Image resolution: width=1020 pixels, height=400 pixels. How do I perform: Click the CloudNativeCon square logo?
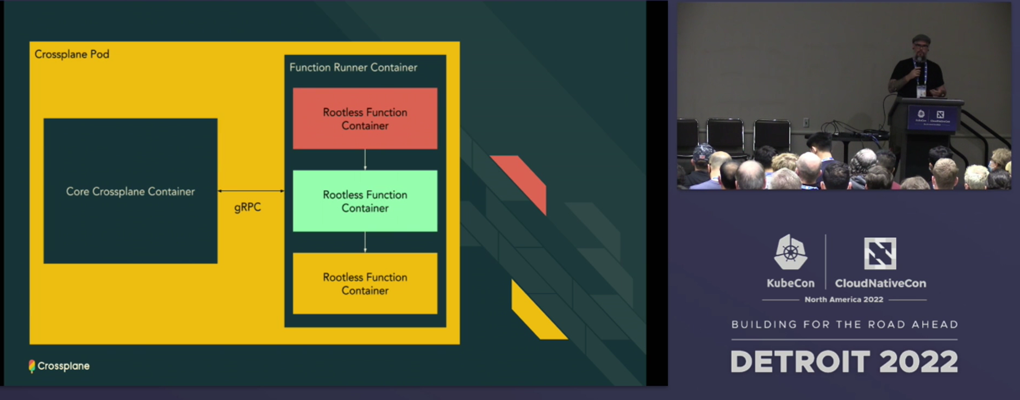coord(880,253)
